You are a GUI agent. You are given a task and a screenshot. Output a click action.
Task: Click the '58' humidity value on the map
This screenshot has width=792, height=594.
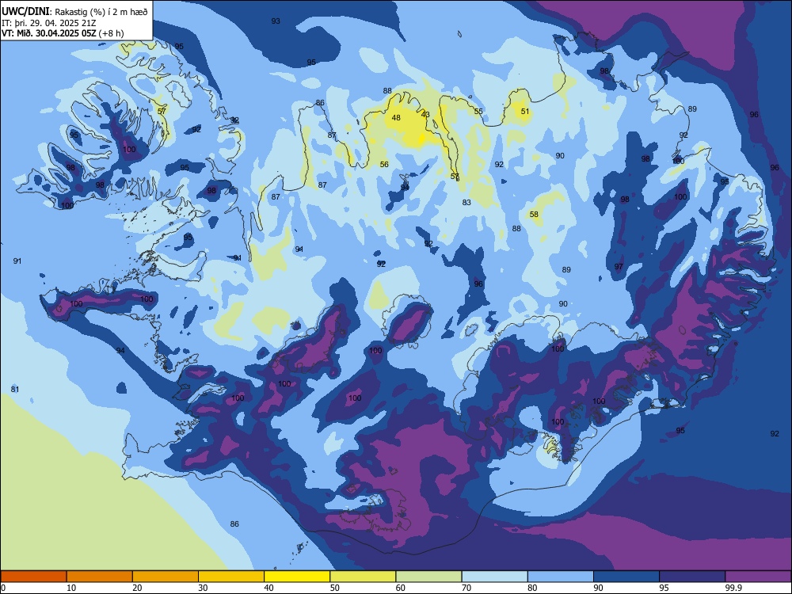pyautogui.click(x=534, y=214)
